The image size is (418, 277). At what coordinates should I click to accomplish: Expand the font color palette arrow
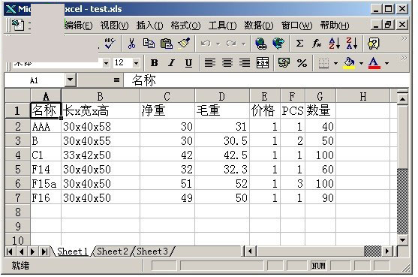(386, 63)
